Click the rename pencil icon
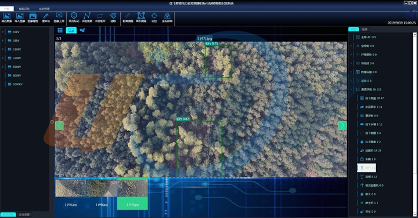Screen dimensions: 418x218 [46, 17]
